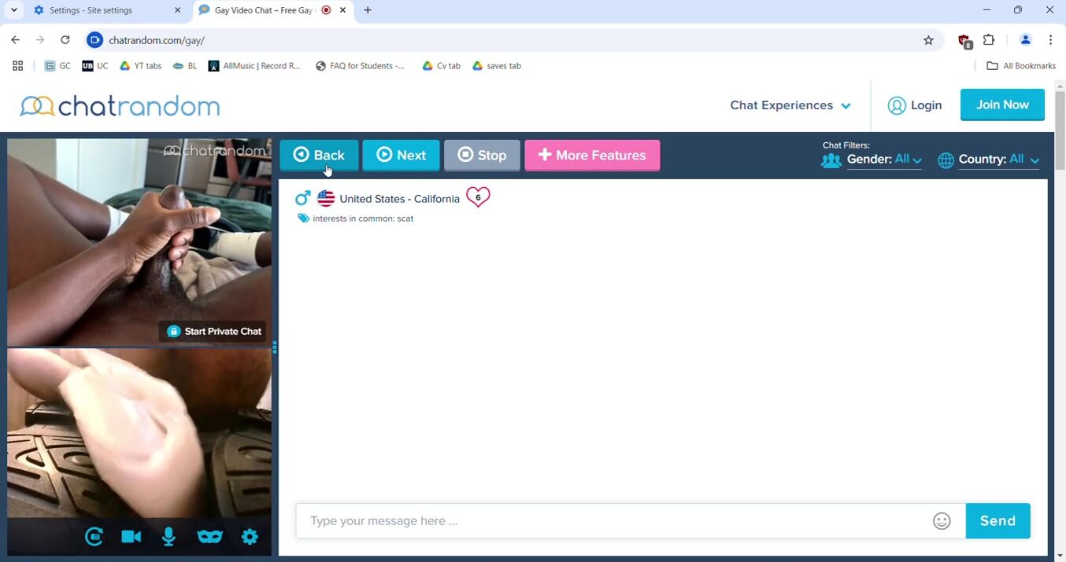This screenshot has width=1066, height=562.
Task: Open the Chrome extensions puzzle icon
Action: [990, 40]
